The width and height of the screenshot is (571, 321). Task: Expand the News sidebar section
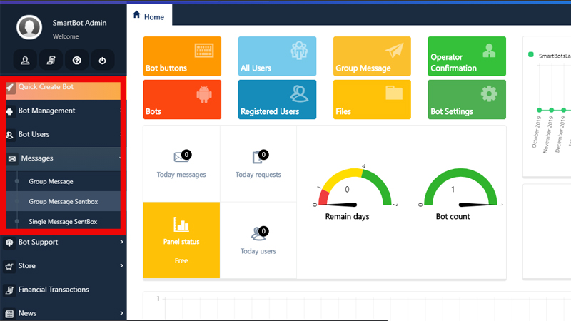[x=63, y=313]
